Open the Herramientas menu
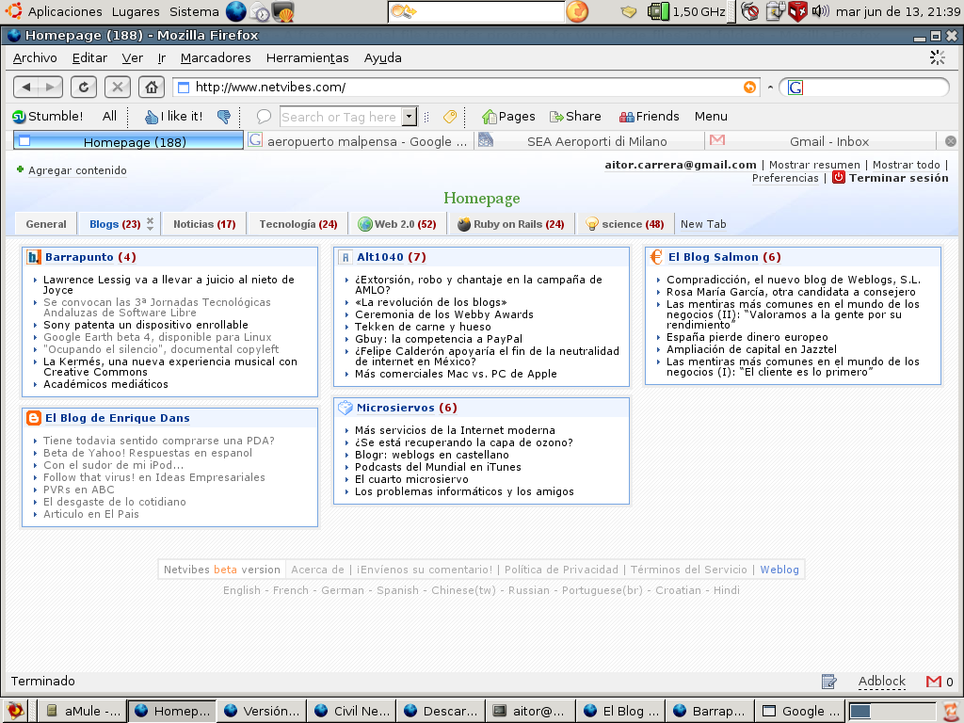964x723 pixels. 308,57
